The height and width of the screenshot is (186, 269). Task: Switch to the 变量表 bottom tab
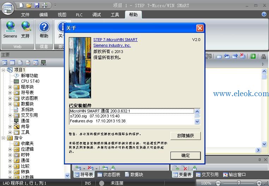coord(182,175)
